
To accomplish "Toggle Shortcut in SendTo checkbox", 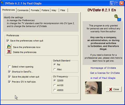I will [x=9, y=72].
